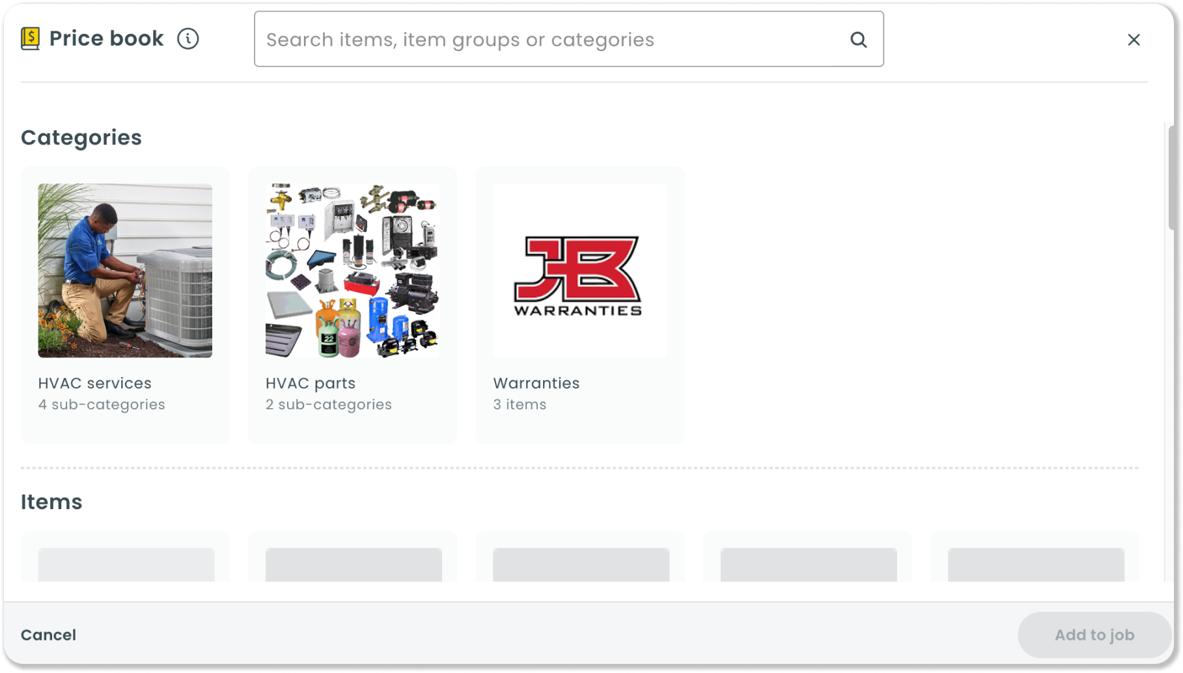Open the HVAC parts category image
1183x673 pixels.
point(352,270)
